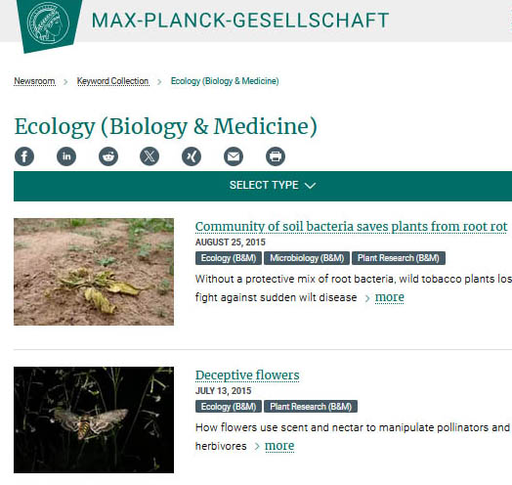Share page on Reddit icon
This screenshot has width=512, height=485.
click(108, 156)
